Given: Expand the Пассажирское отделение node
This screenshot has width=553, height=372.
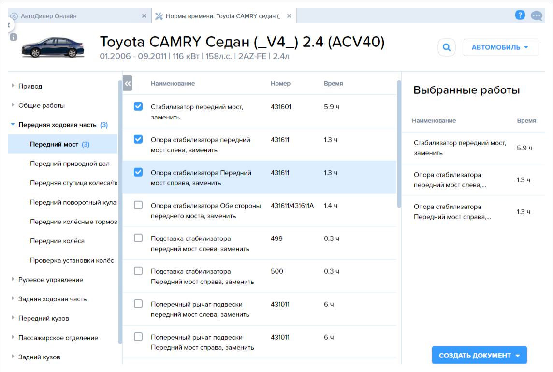Looking at the screenshot, I should pyautogui.click(x=13, y=337).
